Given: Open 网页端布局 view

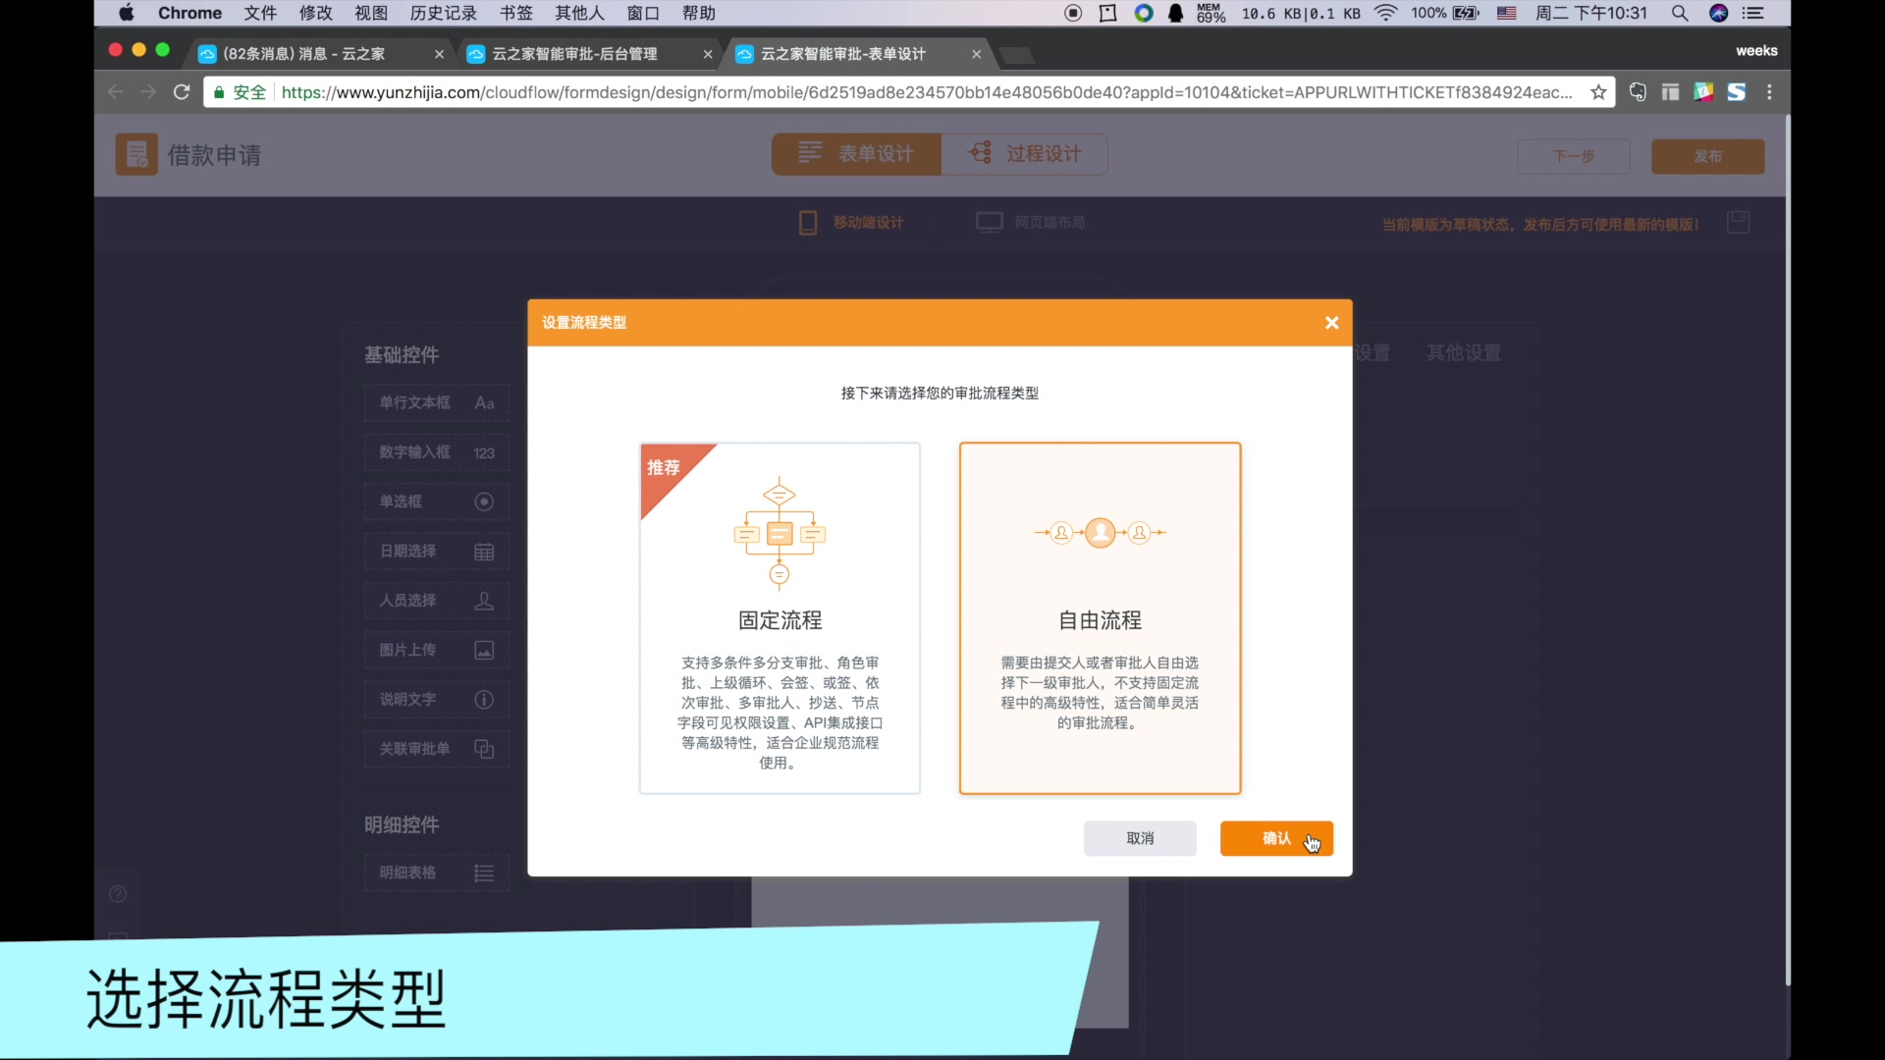Looking at the screenshot, I should tap(1031, 223).
